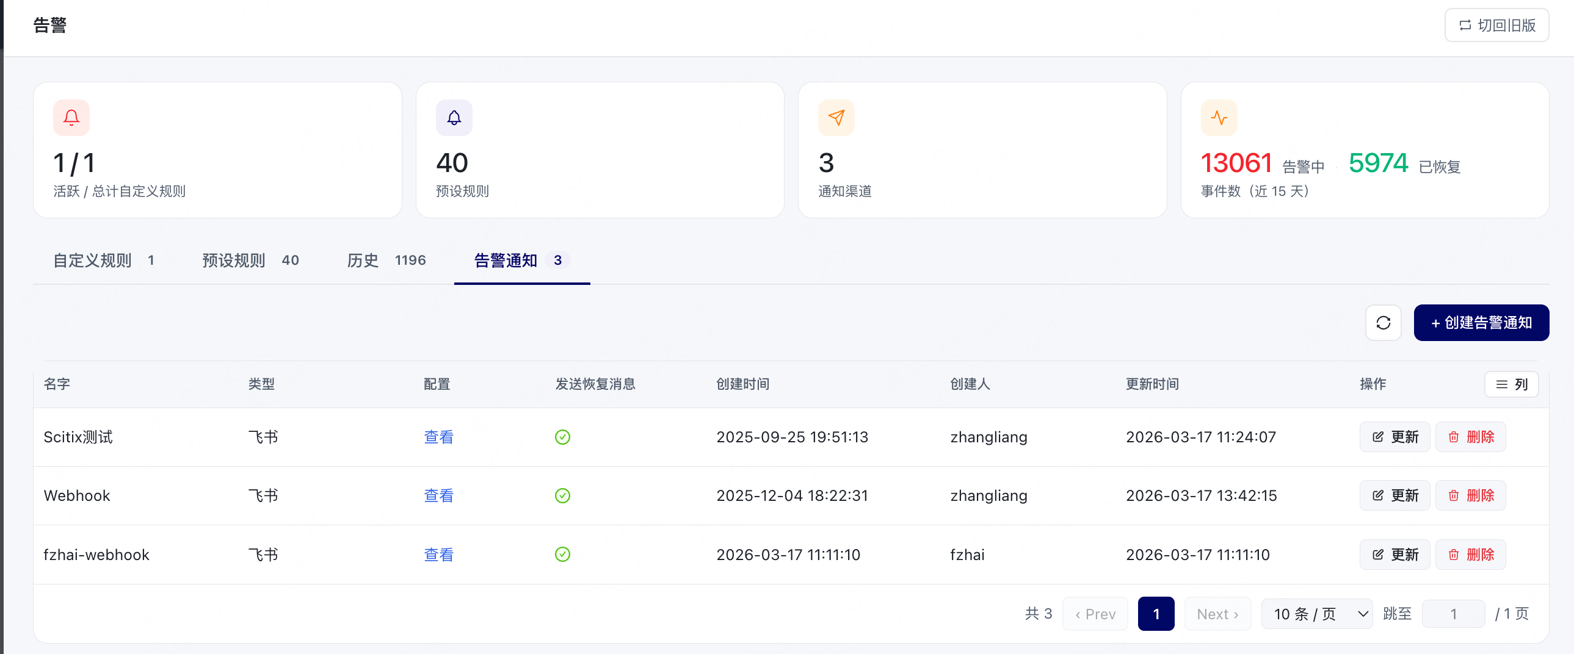The image size is (1574, 654).
Task: Update the fzhai-webhook notification
Action: [x=1394, y=555]
